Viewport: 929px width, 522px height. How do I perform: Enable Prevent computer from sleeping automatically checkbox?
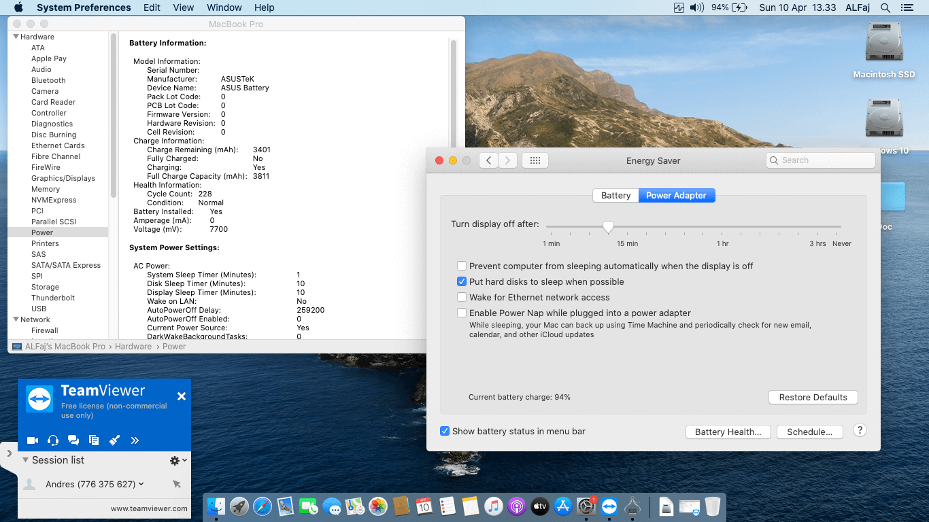(x=462, y=266)
